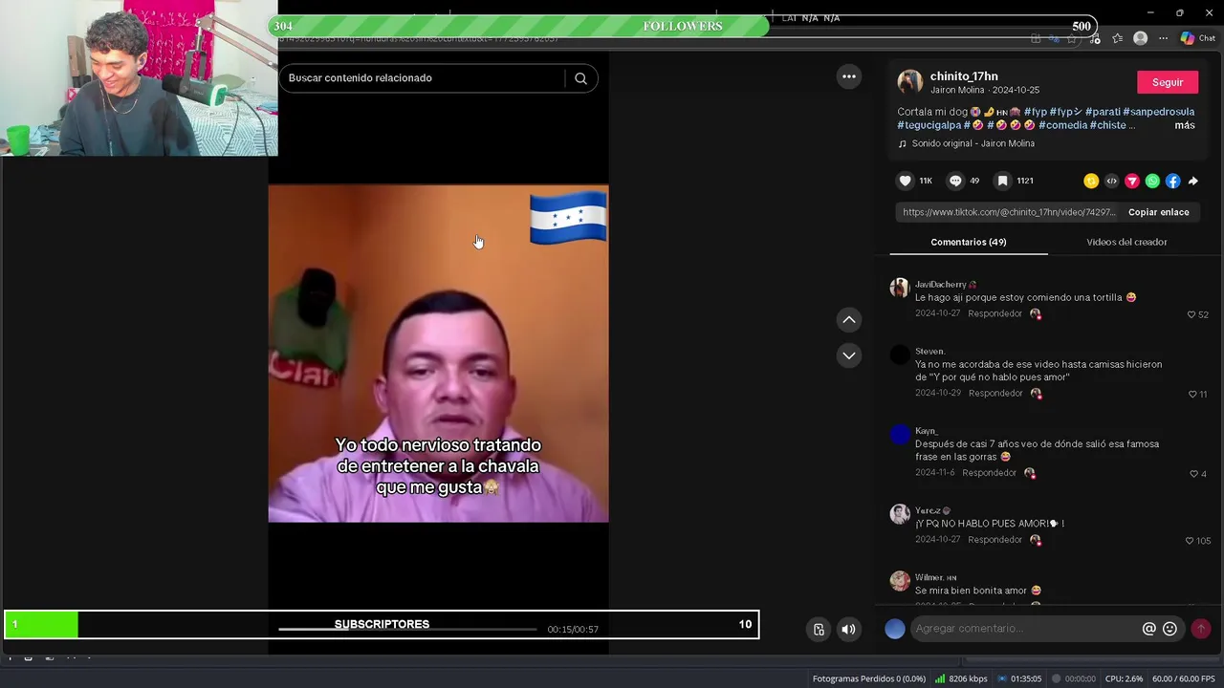Click the Agregar comentario input
Image resolution: width=1224 pixels, height=688 pixels.
(1023, 629)
